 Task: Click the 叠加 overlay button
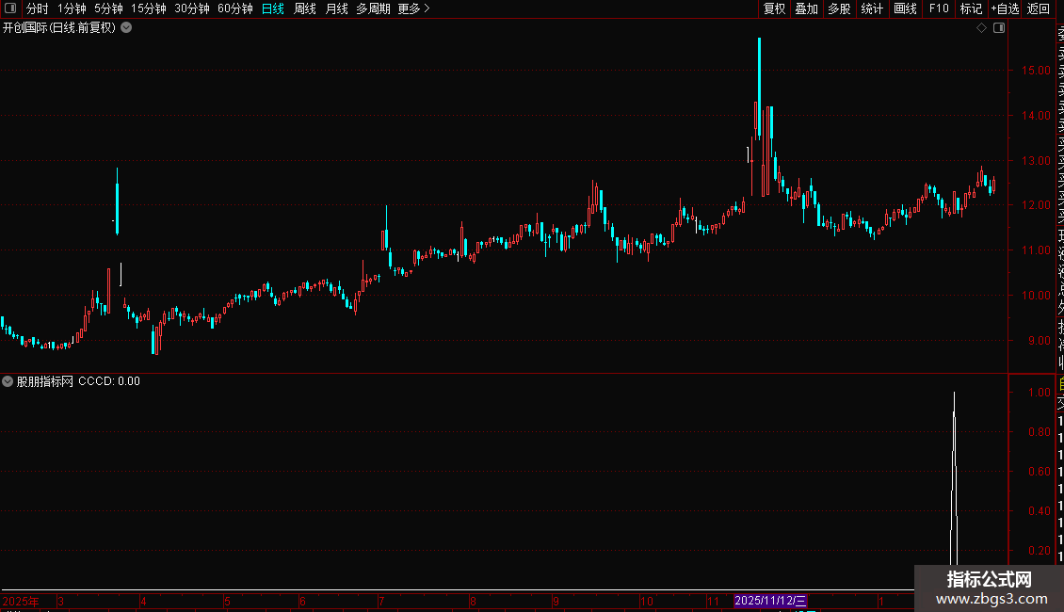[x=806, y=8]
